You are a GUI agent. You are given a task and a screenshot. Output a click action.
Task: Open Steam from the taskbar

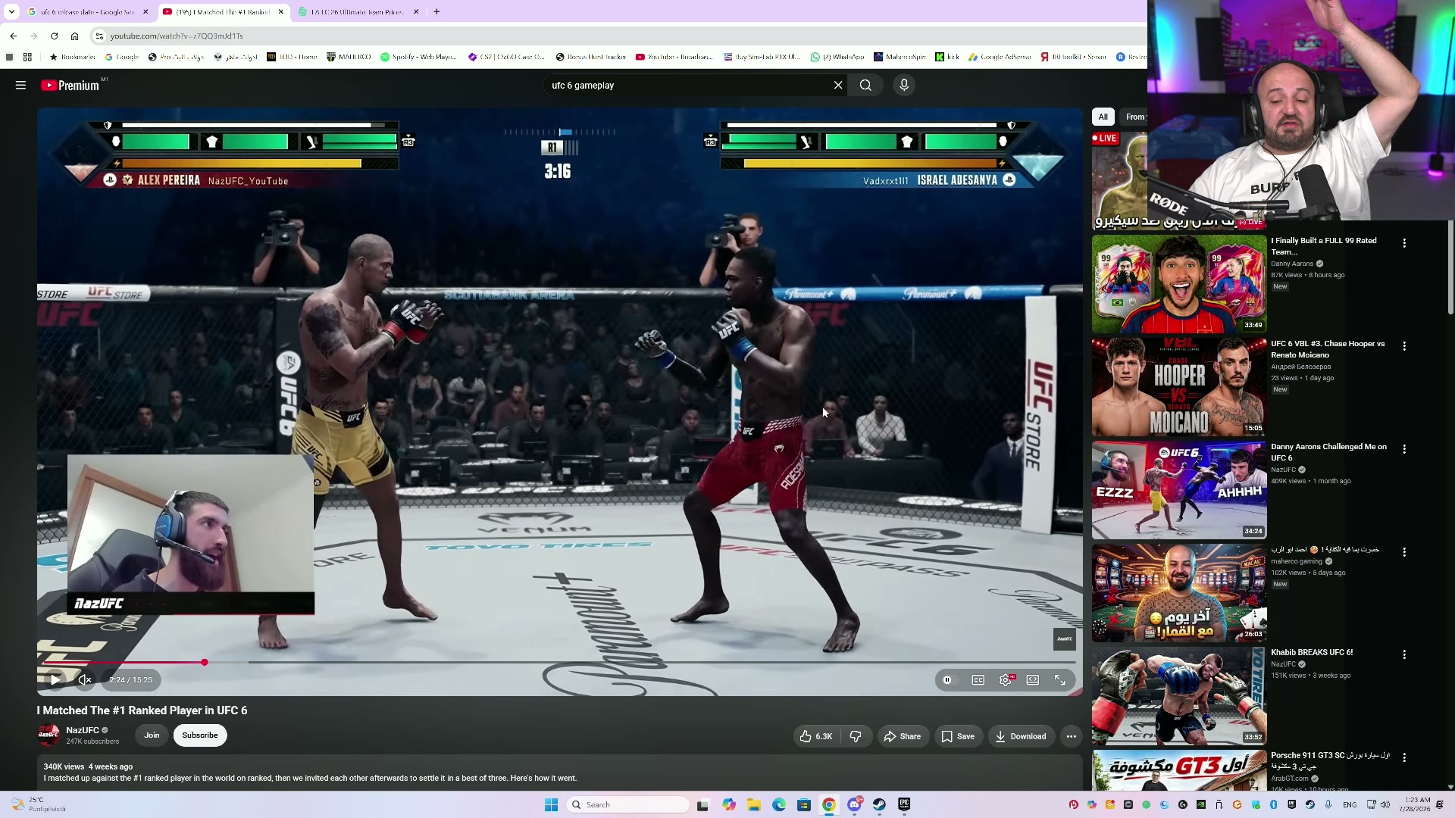pos(879,805)
